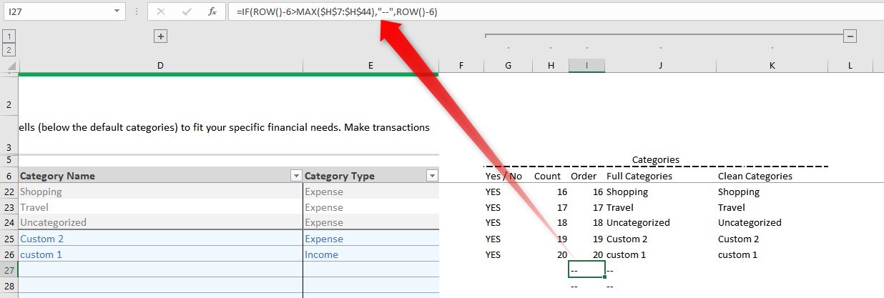Image resolution: width=884 pixels, height=298 pixels.
Task: Open the Category Type filter dropdown
Action: (x=431, y=176)
